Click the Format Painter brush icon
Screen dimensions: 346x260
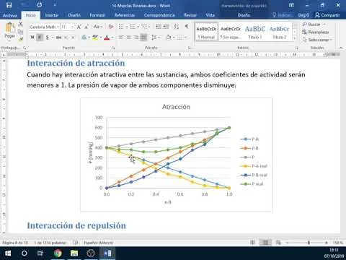(21, 38)
